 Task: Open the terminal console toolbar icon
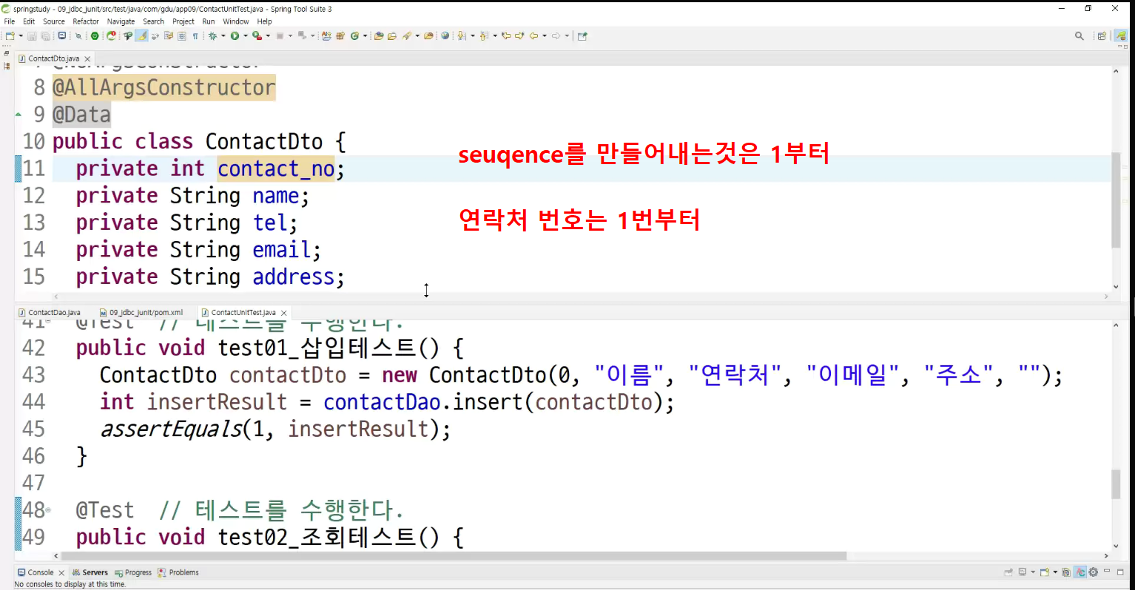[62, 35]
